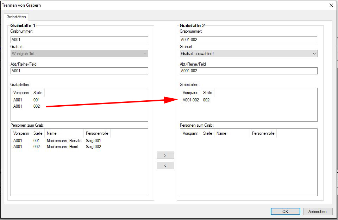This screenshot has height=220, width=338.
Task: Click Grabnummer field containing A001-002
Action: (248, 40)
